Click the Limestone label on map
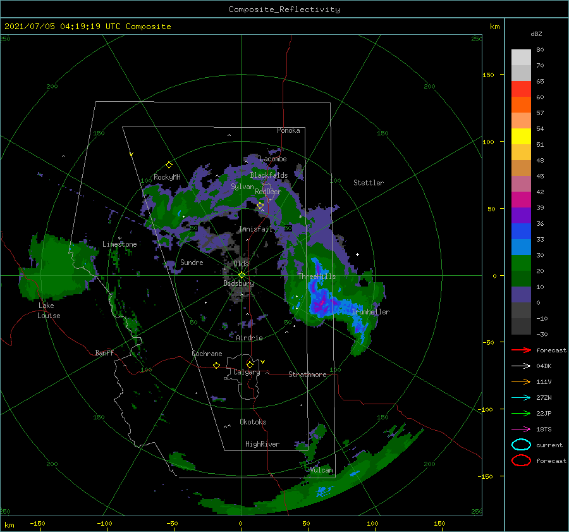 click(x=119, y=244)
